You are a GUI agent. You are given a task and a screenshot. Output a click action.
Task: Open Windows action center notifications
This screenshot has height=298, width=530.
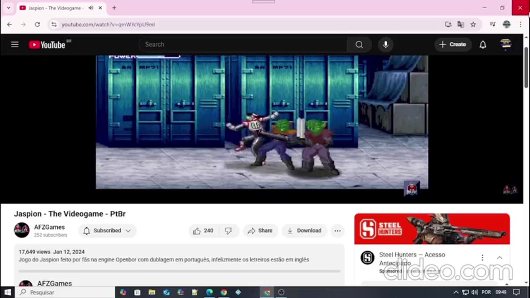coord(516,292)
